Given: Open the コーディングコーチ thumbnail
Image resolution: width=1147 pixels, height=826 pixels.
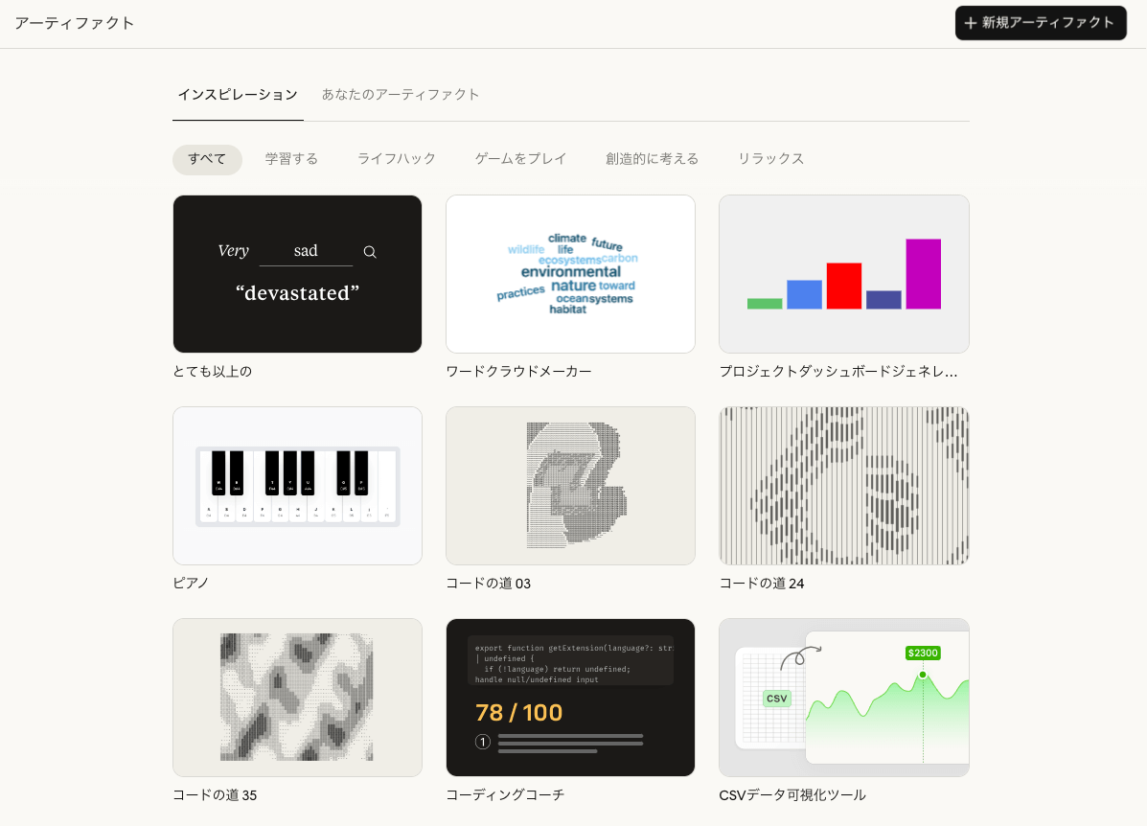Looking at the screenshot, I should point(570,698).
